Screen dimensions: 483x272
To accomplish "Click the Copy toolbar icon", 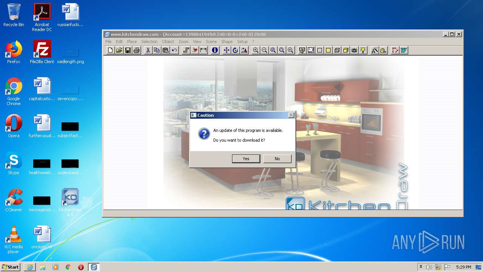I will (x=157, y=50).
